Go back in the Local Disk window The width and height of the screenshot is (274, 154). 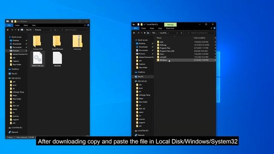[134, 33]
